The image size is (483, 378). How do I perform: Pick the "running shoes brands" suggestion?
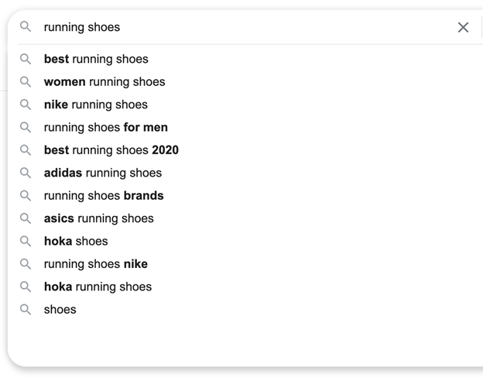104,195
